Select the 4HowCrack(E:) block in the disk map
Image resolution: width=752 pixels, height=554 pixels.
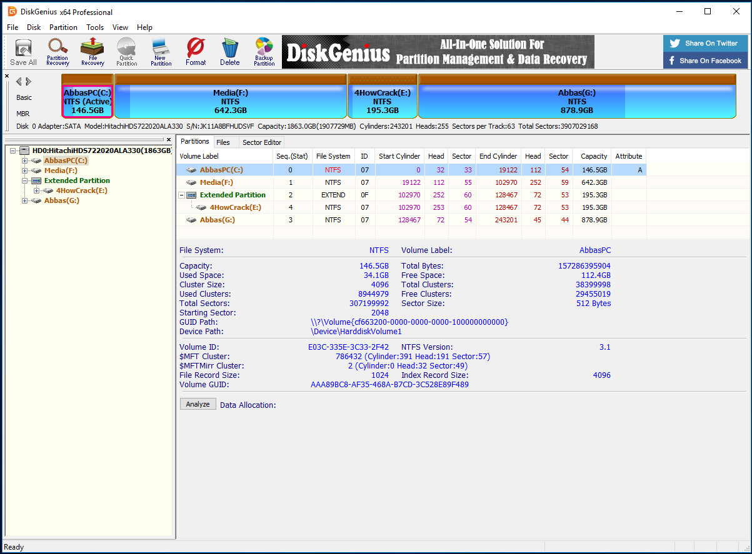click(x=383, y=96)
